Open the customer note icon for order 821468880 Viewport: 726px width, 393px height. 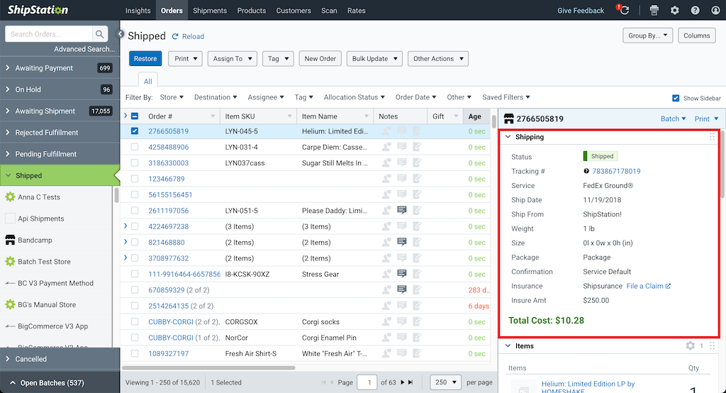pos(402,242)
